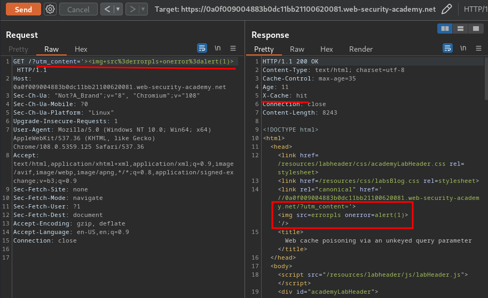
Task: Open Request panel hamburger menu
Action: coord(233,48)
